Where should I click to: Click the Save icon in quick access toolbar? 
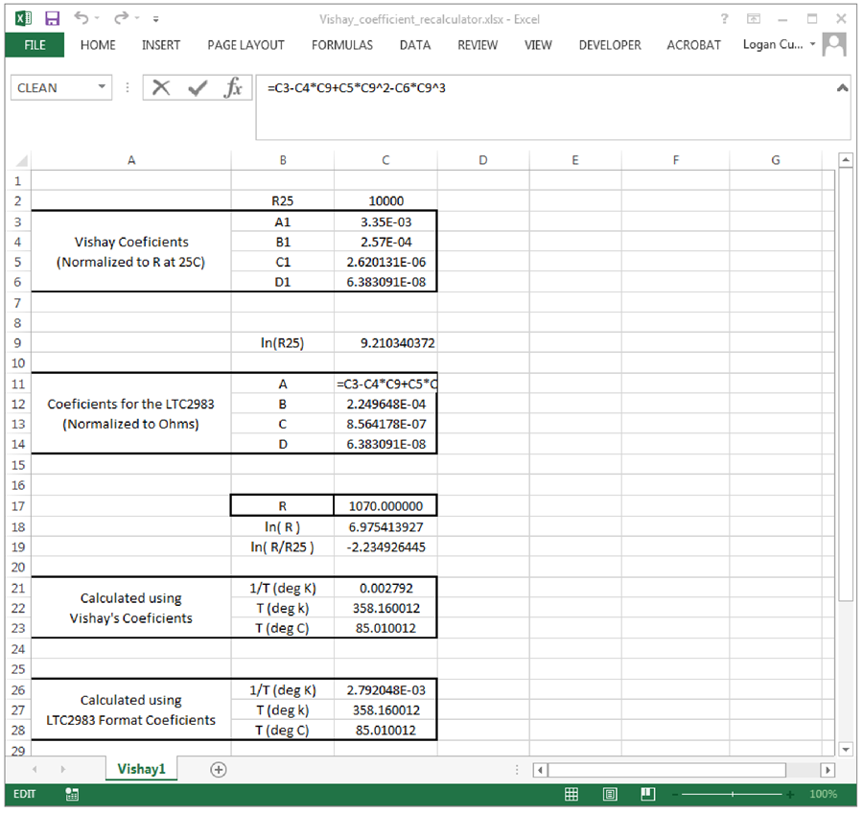point(52,19)
